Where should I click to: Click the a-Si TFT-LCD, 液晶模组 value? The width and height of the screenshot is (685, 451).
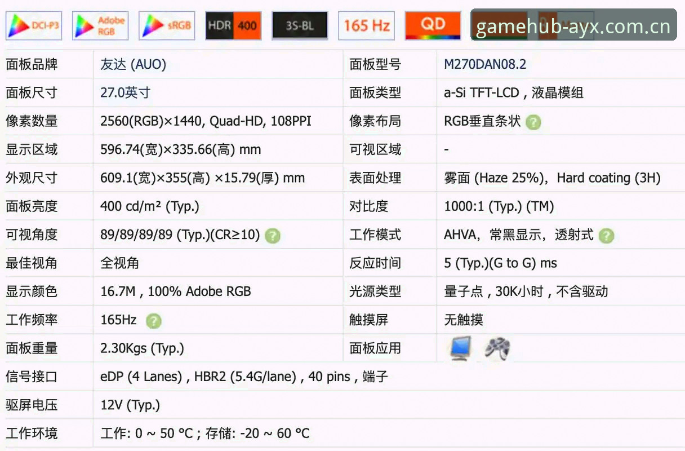pyautogui.click(x=514, y=92)
